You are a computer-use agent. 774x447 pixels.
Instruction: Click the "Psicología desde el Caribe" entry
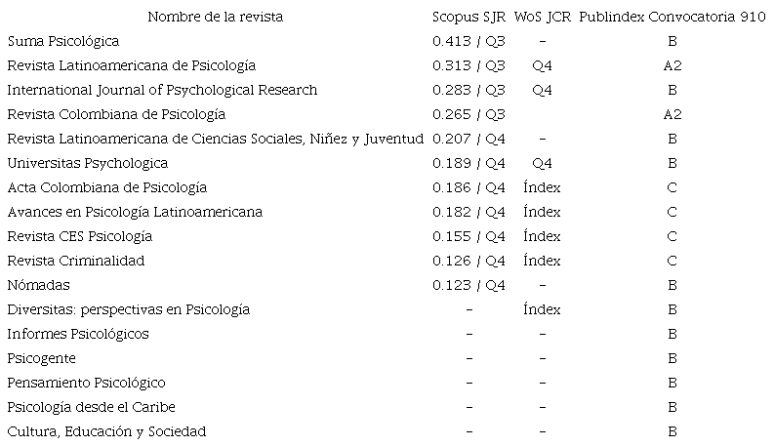tap(91, 407)
